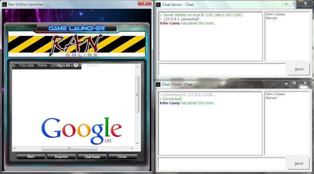Send the message in Chat Server window
This screenshot has height=174, width=314.
pyautogui.click(x=299, y=69)
